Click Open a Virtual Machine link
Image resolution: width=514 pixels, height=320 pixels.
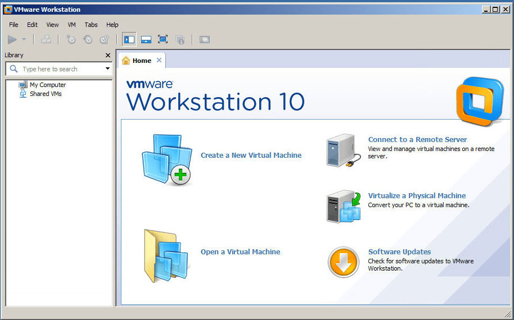240,252
